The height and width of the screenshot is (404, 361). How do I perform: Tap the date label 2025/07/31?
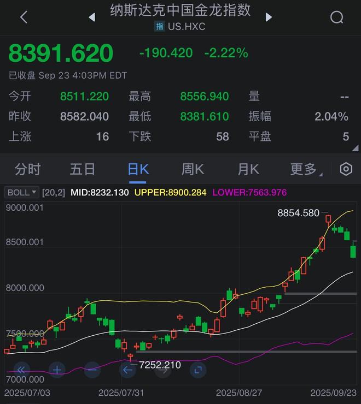click(x=121, y=393)
